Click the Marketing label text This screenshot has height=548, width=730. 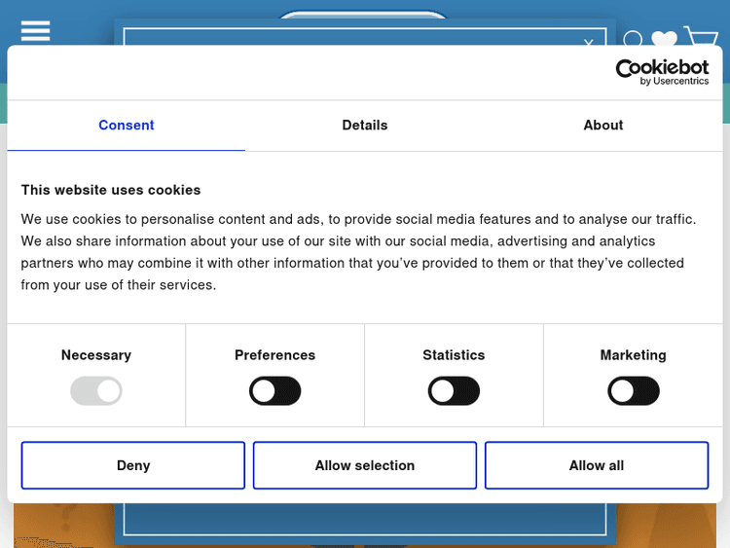click(x=634, y=355)
